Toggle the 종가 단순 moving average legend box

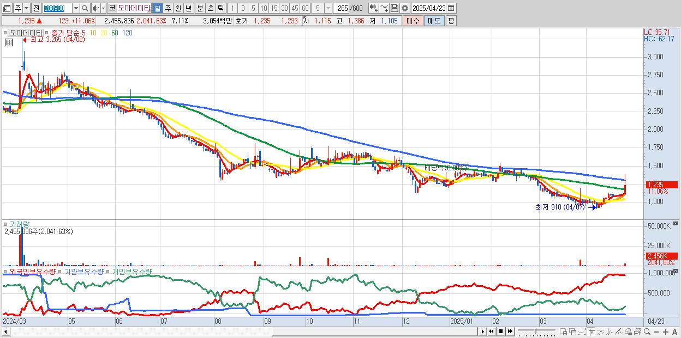click(47, 33)
